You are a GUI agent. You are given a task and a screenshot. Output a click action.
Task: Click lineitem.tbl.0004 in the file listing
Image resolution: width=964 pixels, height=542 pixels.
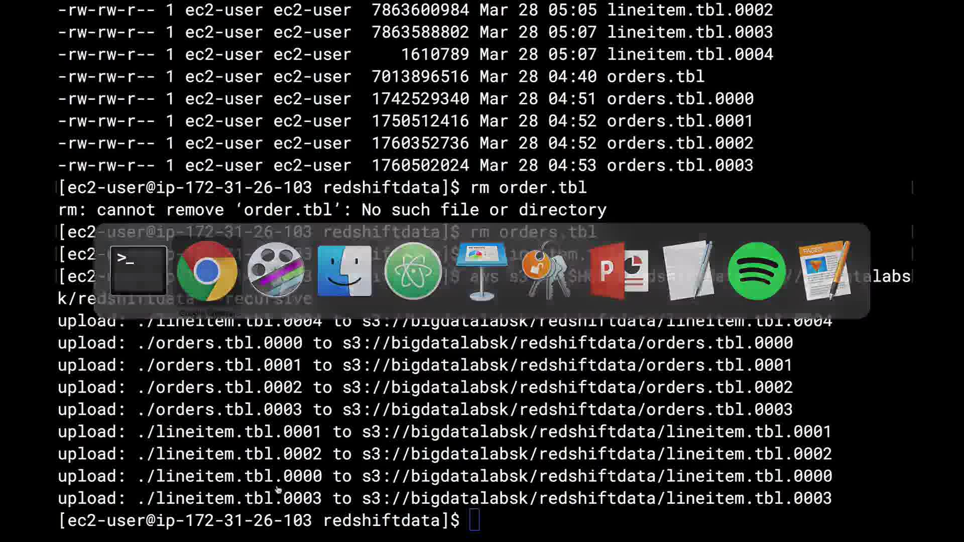[x=690, y=54]
